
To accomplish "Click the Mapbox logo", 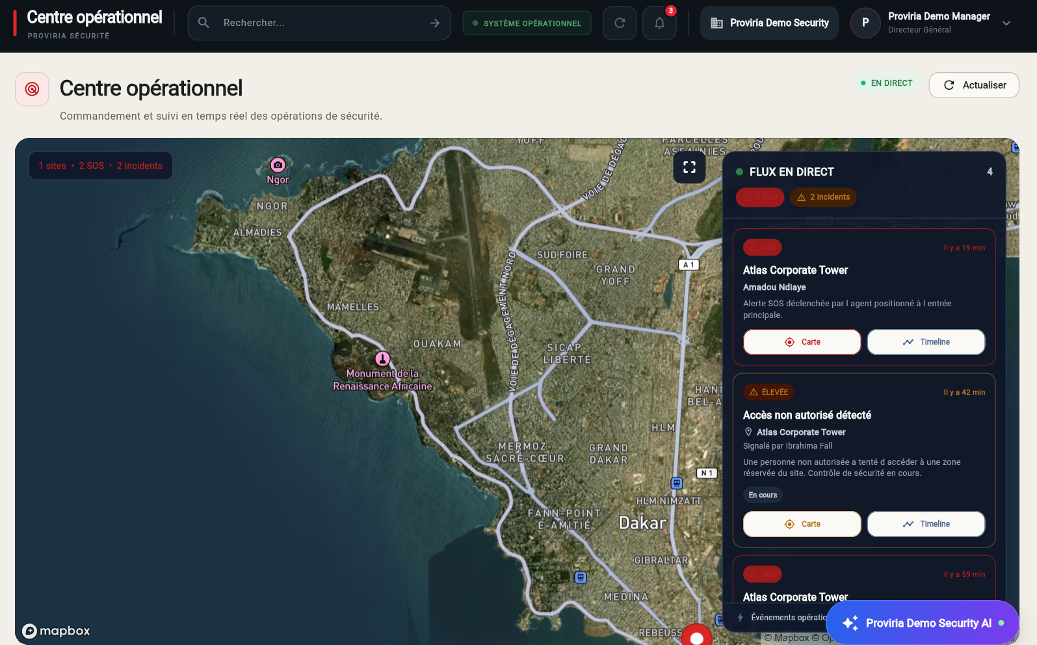I will click(x=56, y=631).
